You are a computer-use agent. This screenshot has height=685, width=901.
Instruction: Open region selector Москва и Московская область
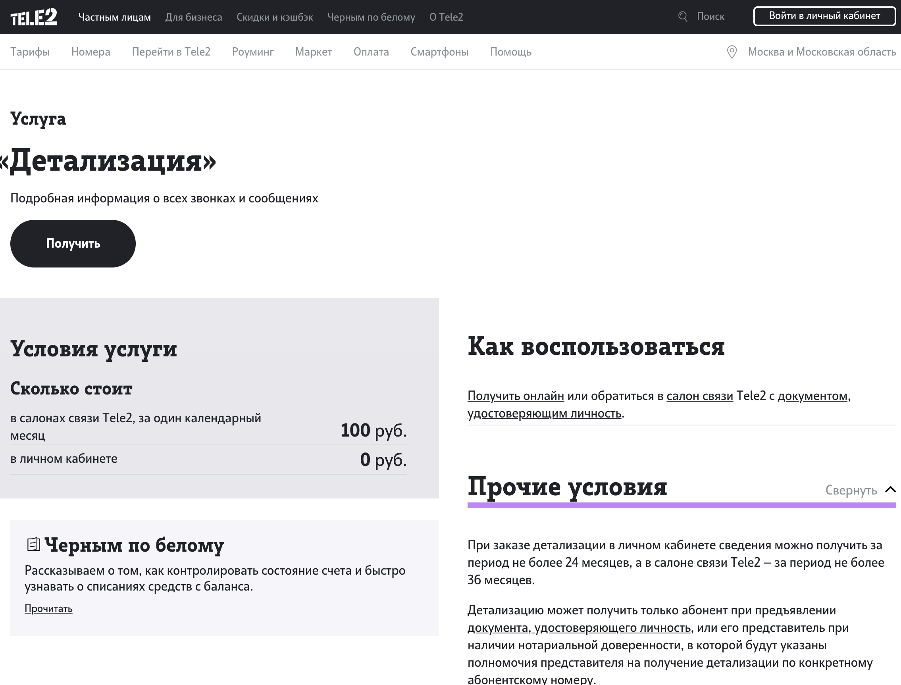point(822,52)
